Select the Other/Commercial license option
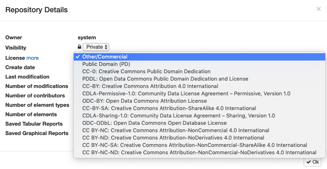 199,57
